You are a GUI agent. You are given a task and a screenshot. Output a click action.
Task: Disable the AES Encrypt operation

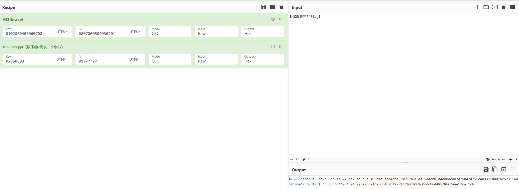coord(273,19)
